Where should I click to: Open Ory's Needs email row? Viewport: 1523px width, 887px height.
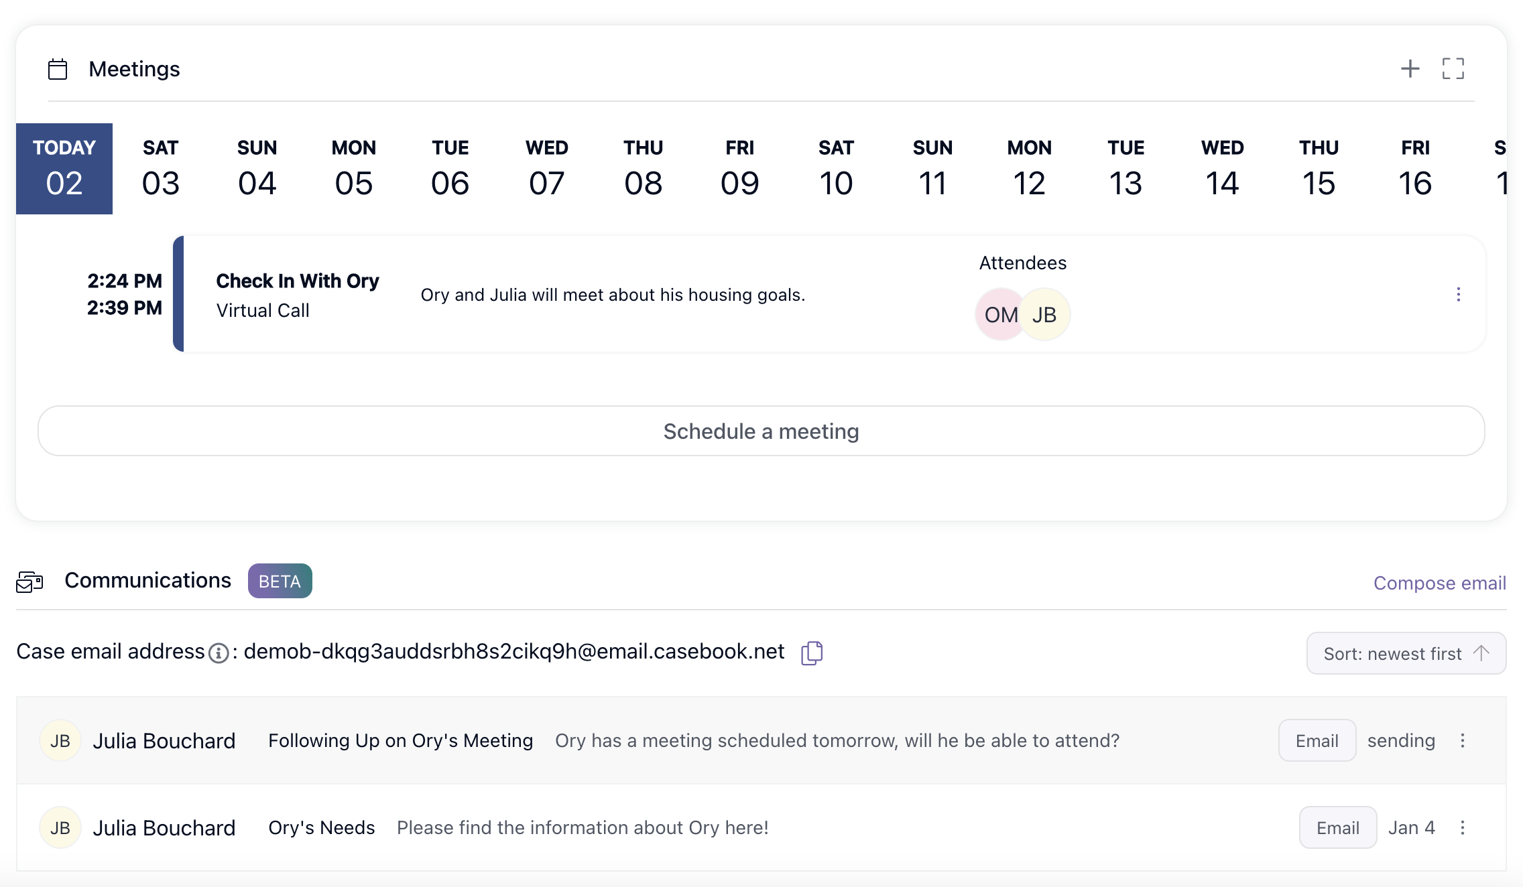pyautogui.click(x=321, y=827)
